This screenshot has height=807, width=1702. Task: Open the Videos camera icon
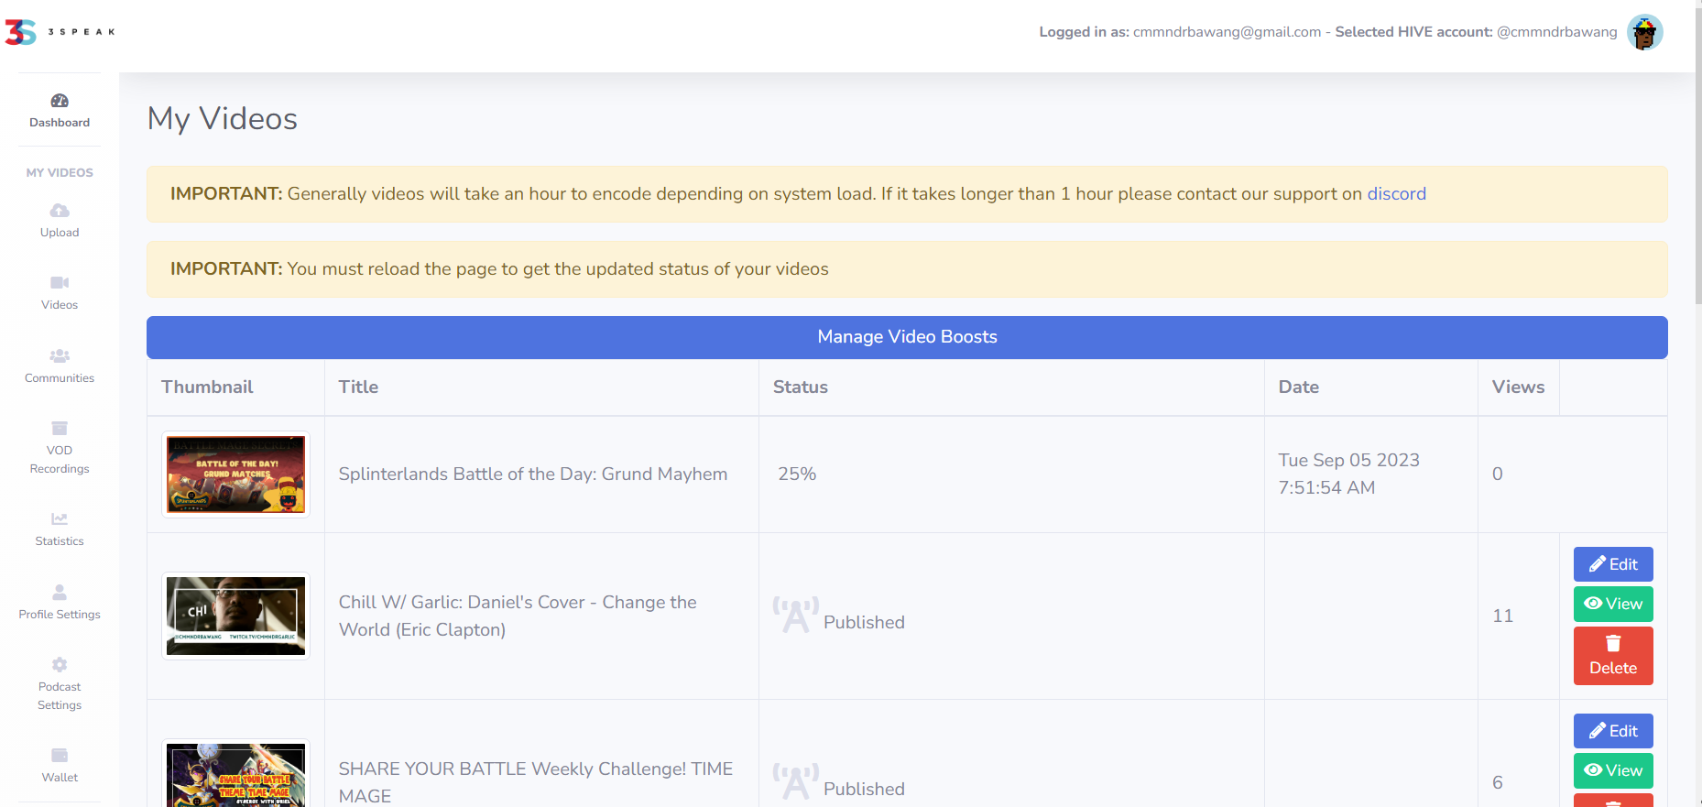point(60,283)
